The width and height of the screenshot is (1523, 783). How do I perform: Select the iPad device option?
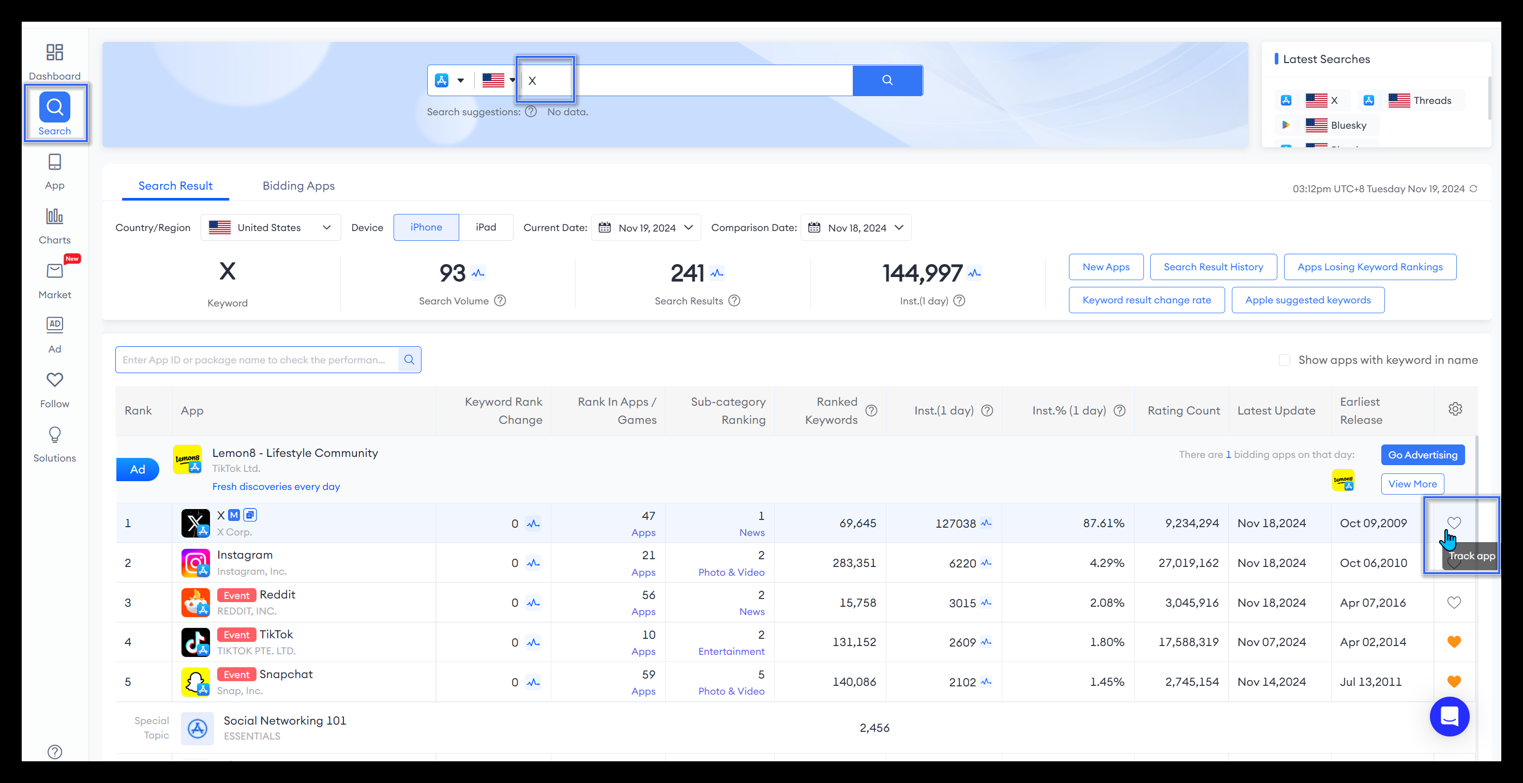pos(486,227)
